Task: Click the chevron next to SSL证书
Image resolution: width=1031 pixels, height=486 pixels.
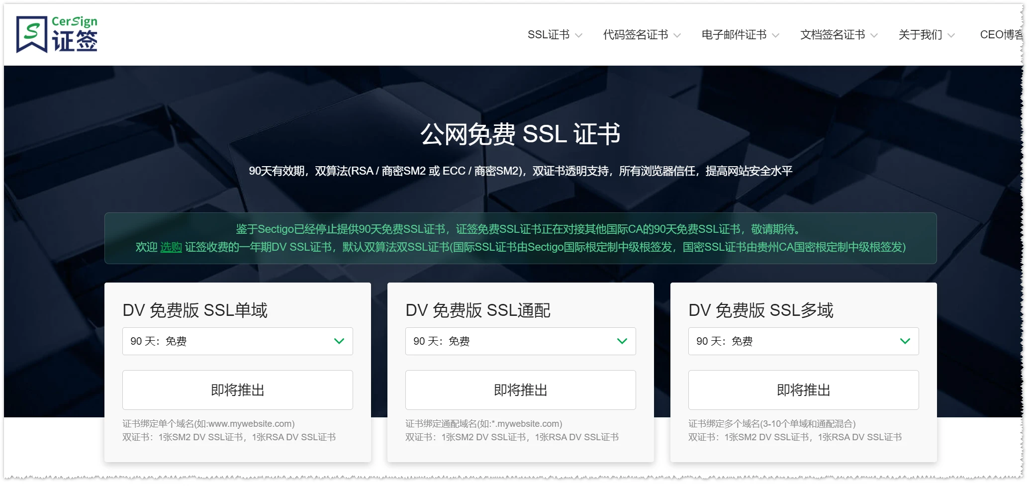Action: point(578,35)
